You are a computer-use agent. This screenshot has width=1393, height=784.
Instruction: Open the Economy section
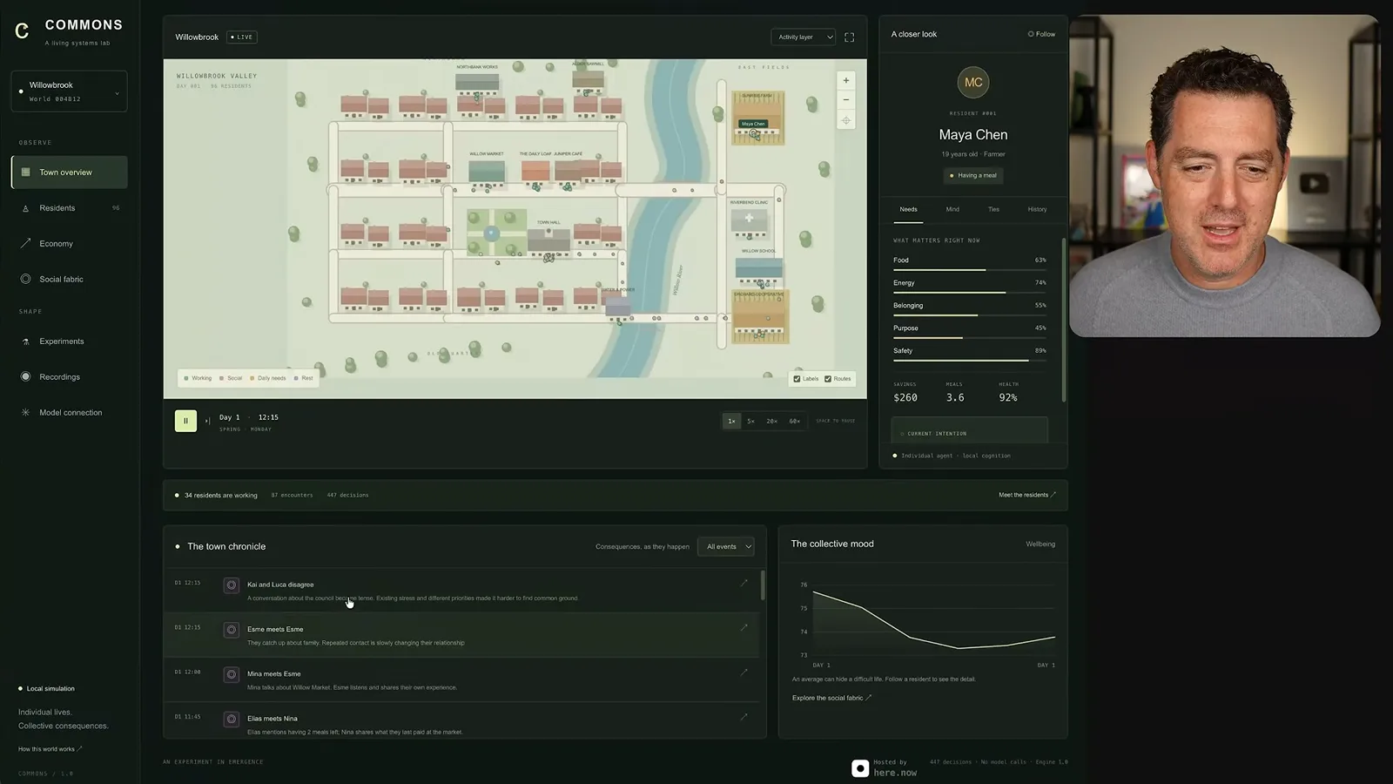pyautogui.click(x=70, y=244)
